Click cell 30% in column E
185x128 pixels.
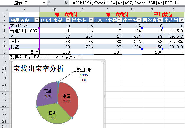point(132,41)
